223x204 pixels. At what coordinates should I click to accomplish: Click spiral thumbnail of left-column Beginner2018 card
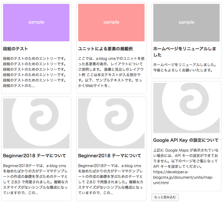pyautogui.click(x=36, y=123)
